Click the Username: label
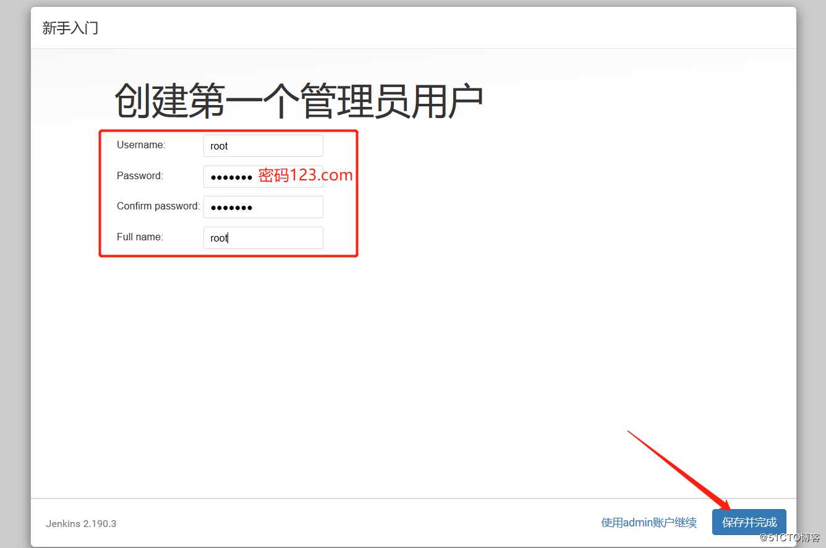826x548 pixels. tap(141, 145)
